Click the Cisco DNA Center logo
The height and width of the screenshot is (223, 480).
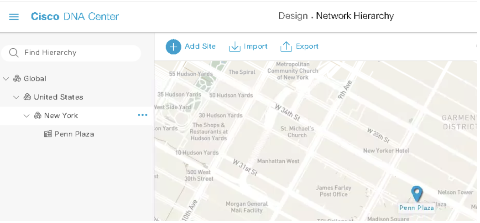click(75, 17)
